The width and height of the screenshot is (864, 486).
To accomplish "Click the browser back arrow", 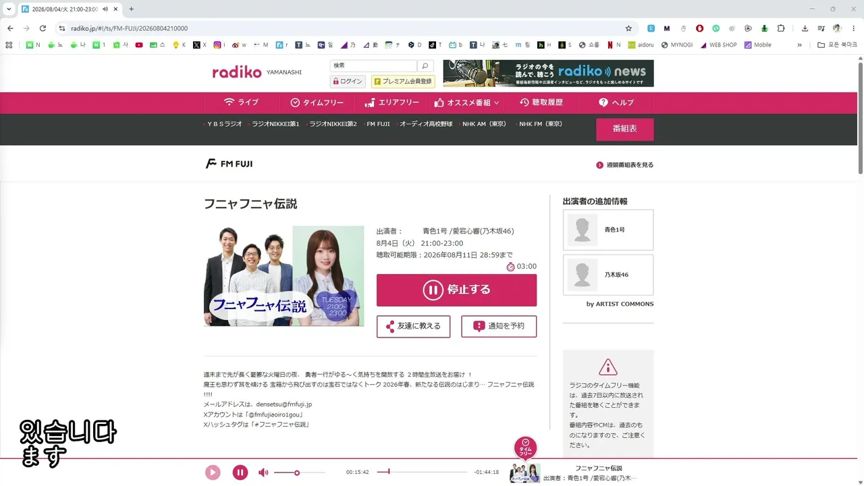I will coord(10,28).
